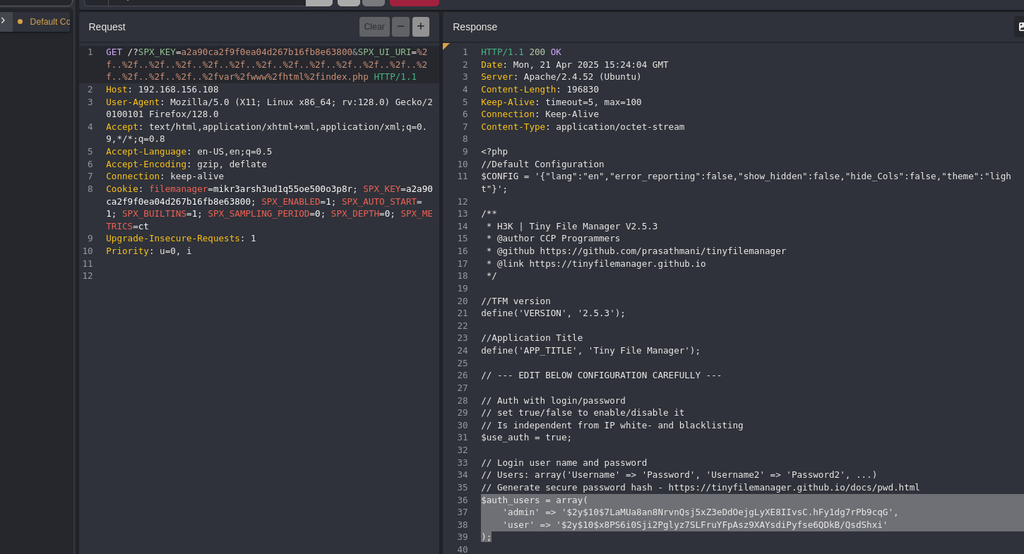The width and height of the screenshot is (1024, 554).
Task: Click the Login user name and password comment
Action: point(564,462)
